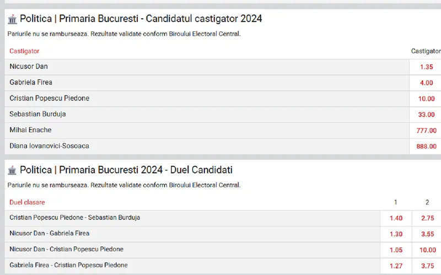441x275 pixels.
Task: Click the building icon beside Duel Candidati
Action: 12,170
